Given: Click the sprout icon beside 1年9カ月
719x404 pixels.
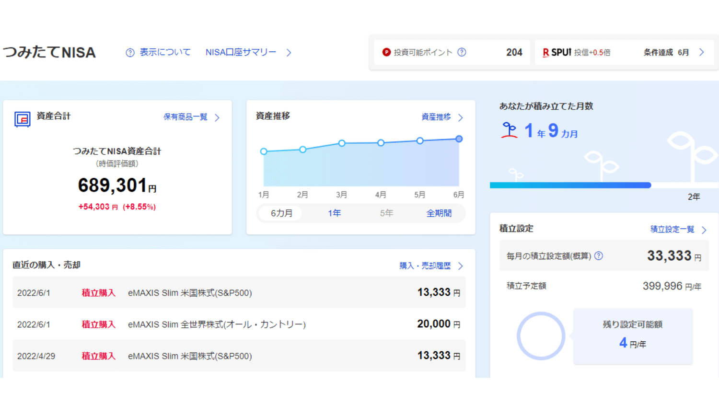Looking at the screenshot, I should [509, 130].
